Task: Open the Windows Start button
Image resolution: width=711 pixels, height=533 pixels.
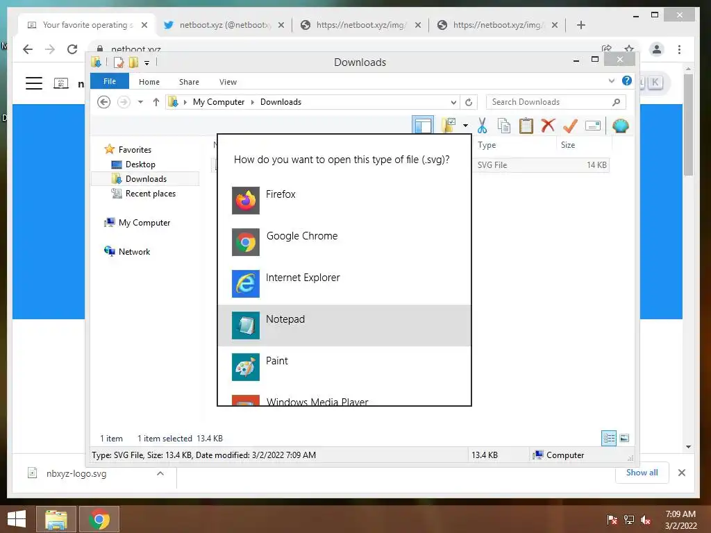Action: coord(17,519)
